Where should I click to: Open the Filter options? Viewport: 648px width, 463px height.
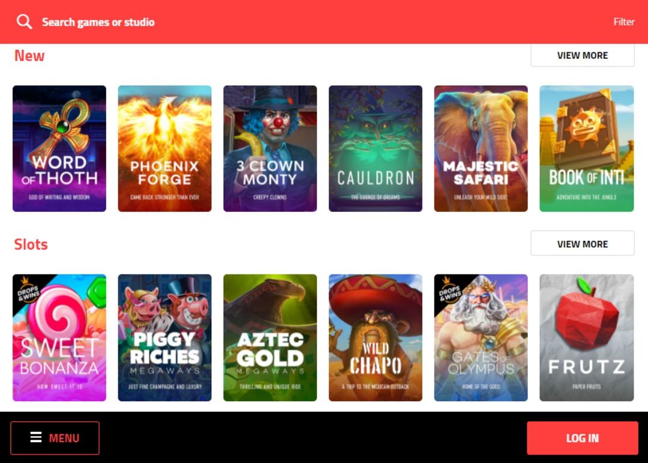623,22
